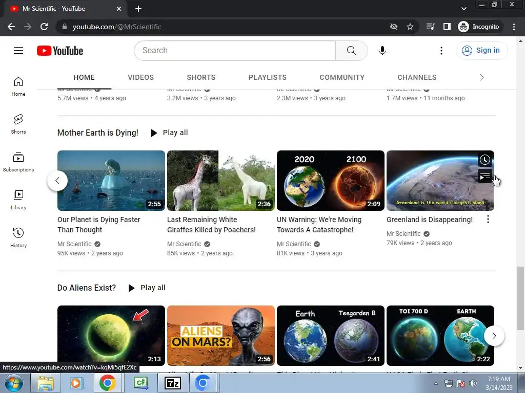Switch to the CHANNELS channel tab
525x393 pixels.
pyautogui.click(x=417, y=78)
